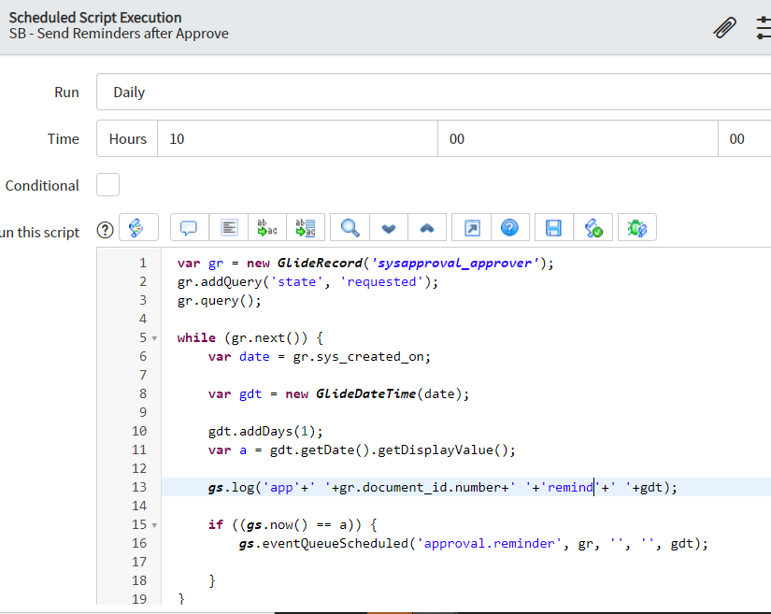
Task: Toggle the syntax editor icon
Action: [x=136, y=228]
